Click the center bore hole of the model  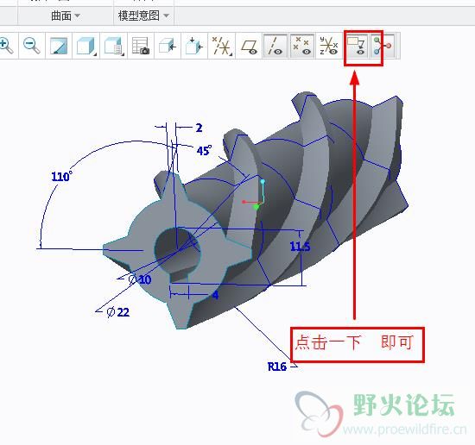(177, 251)
